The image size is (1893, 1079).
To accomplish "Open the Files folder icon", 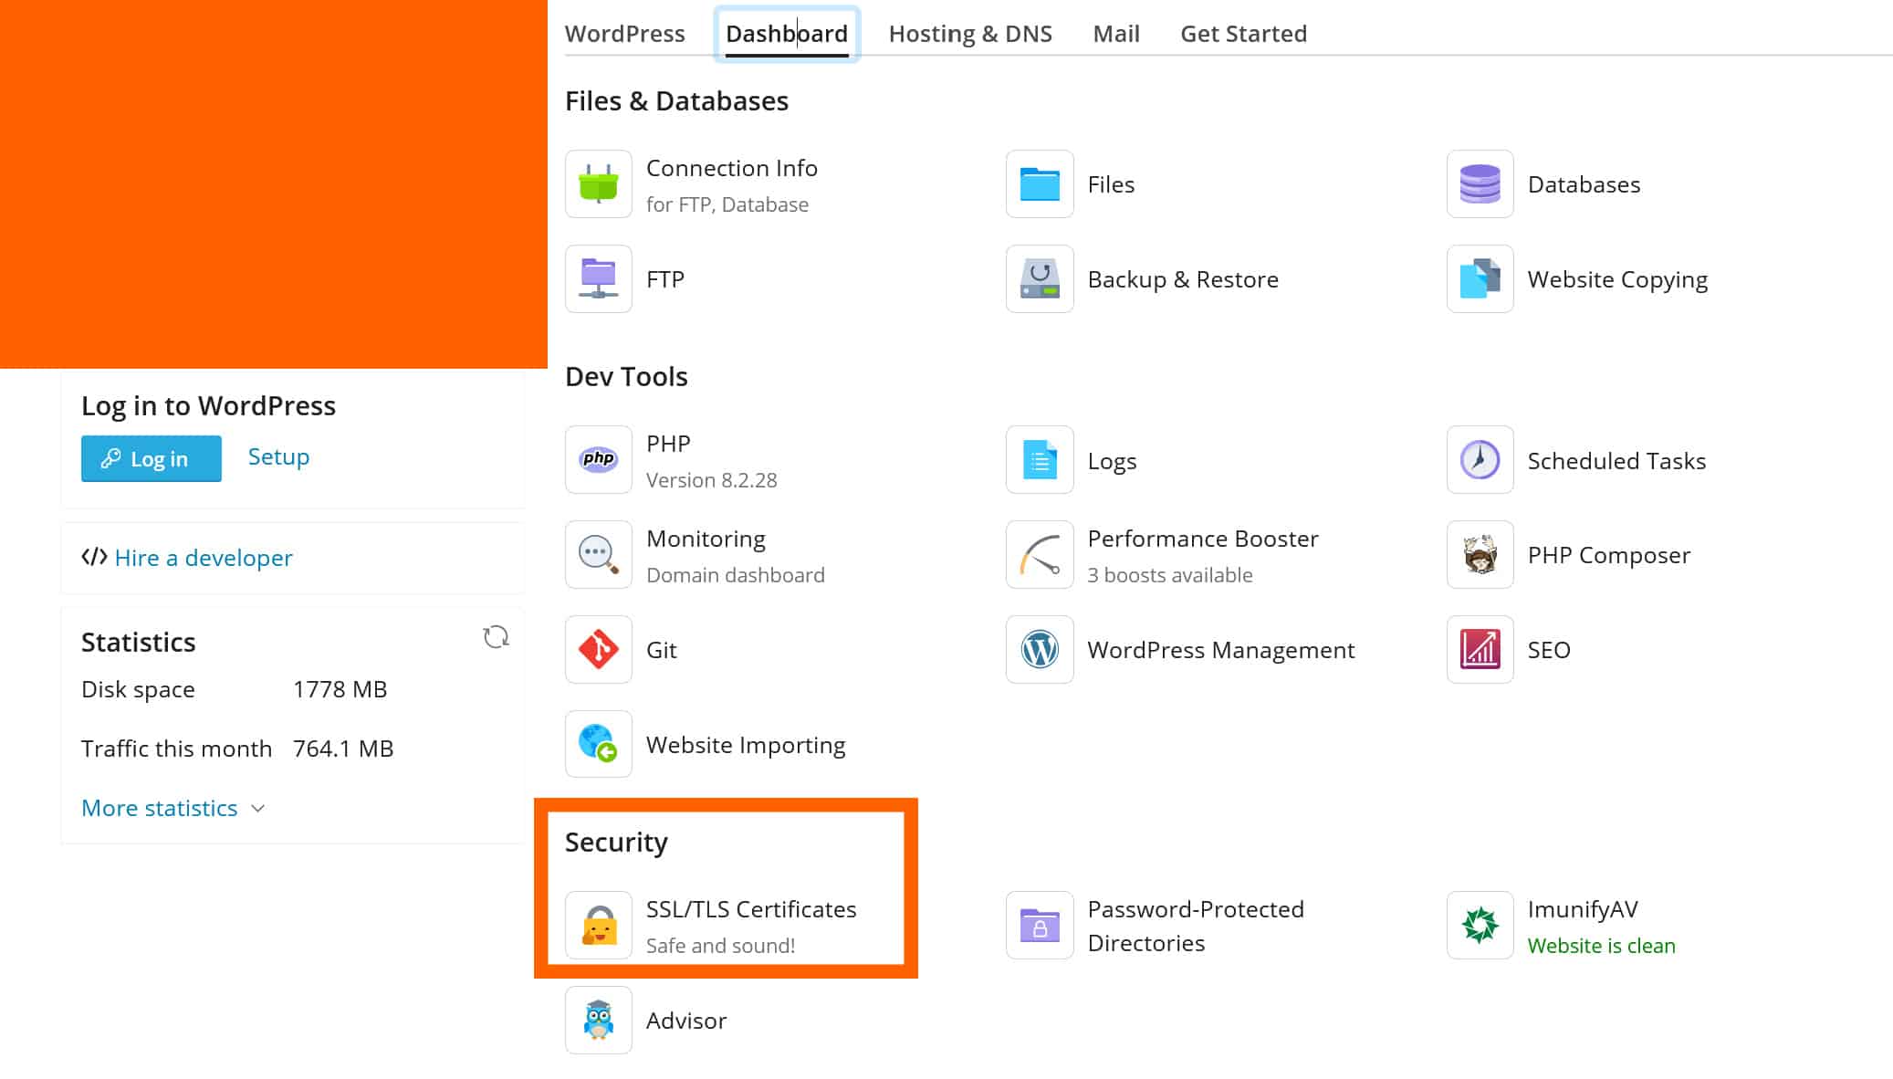I will point(1040,184).
